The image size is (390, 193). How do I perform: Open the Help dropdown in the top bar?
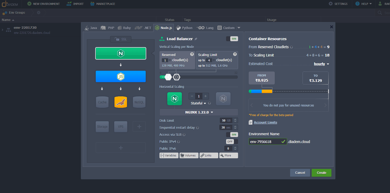tap(363, 4)
